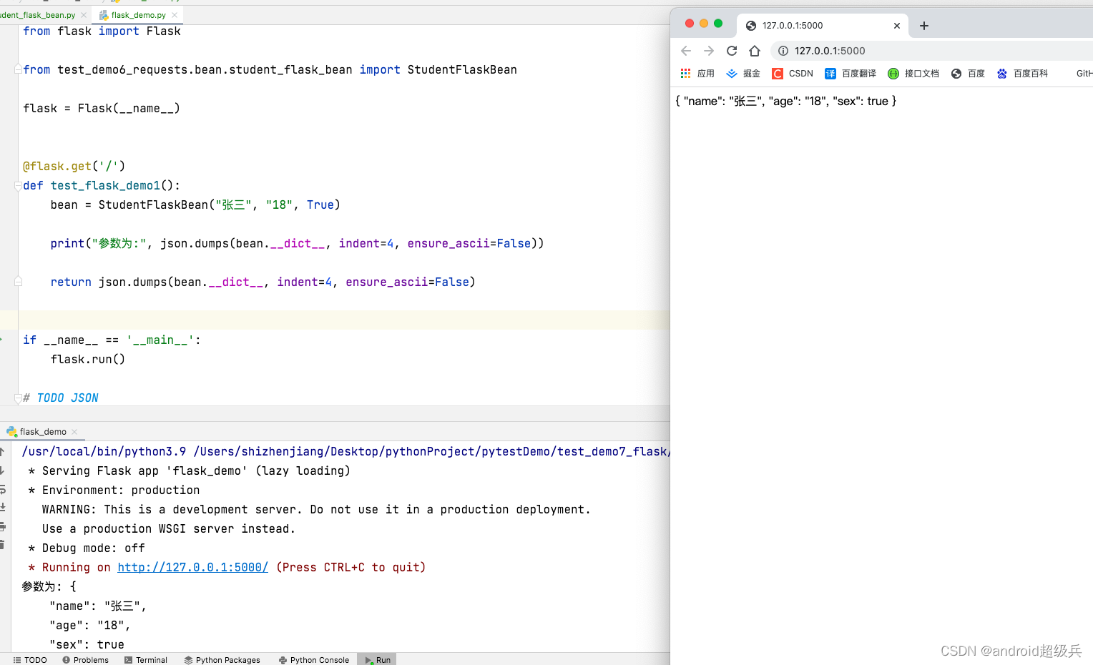Collapse the test_flask_demo1 function fold marker
The width and height of the screenshot is (1093, 665).
(18, 186)
